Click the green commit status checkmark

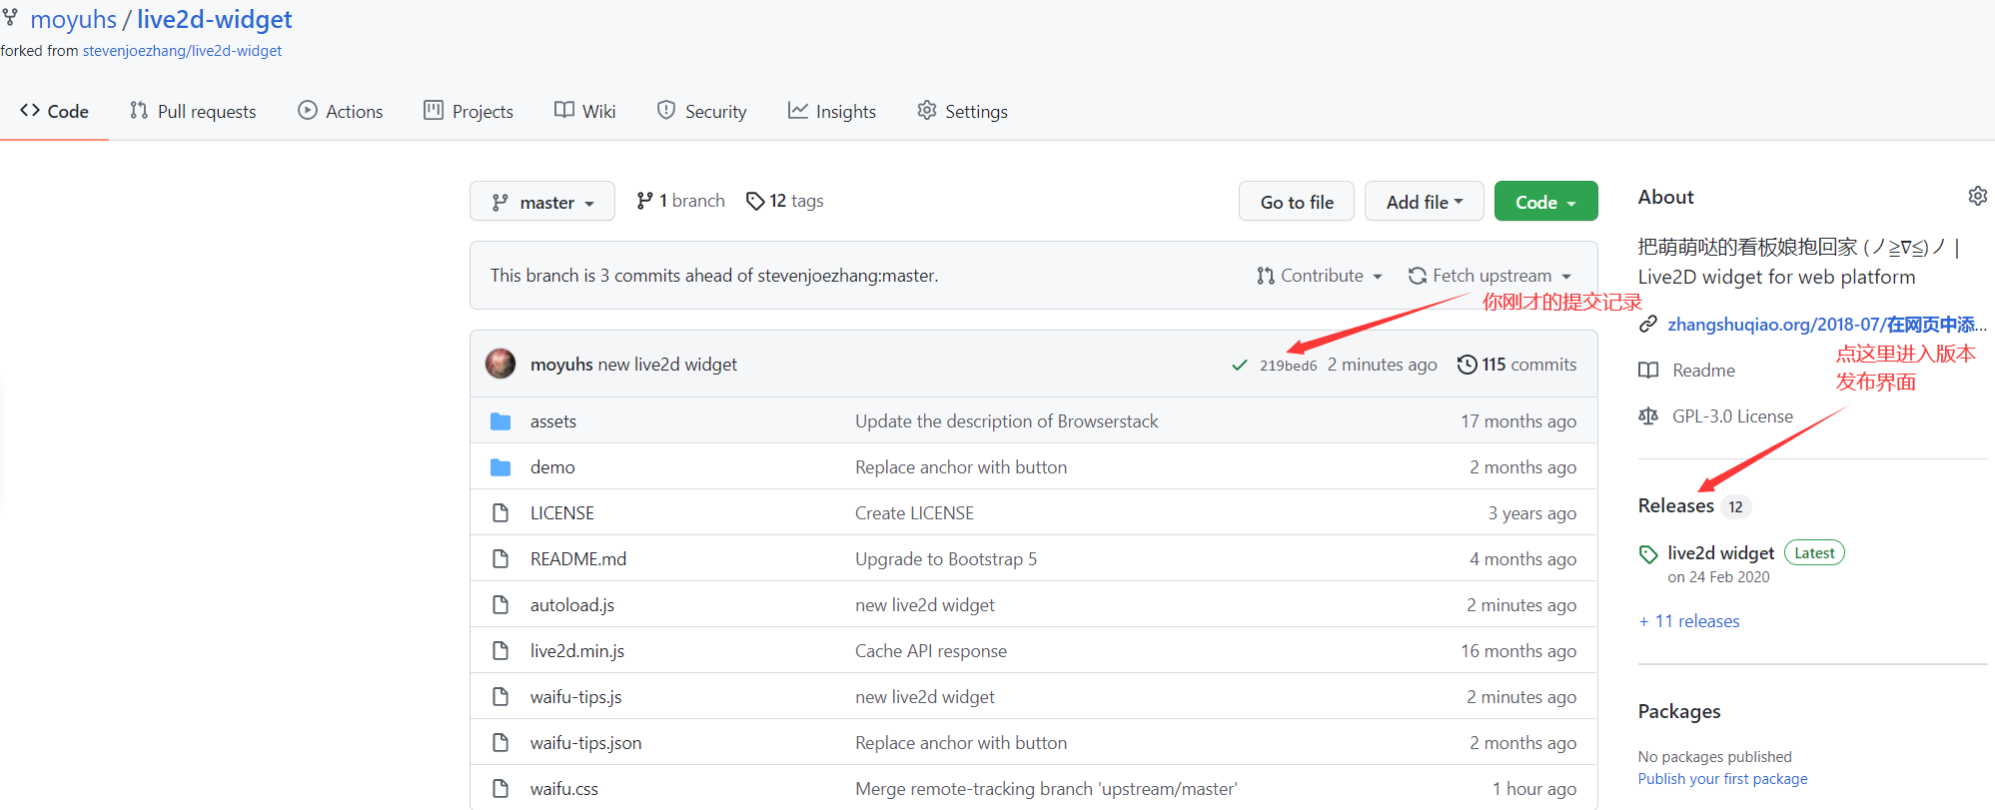[x=1239, y=366]
